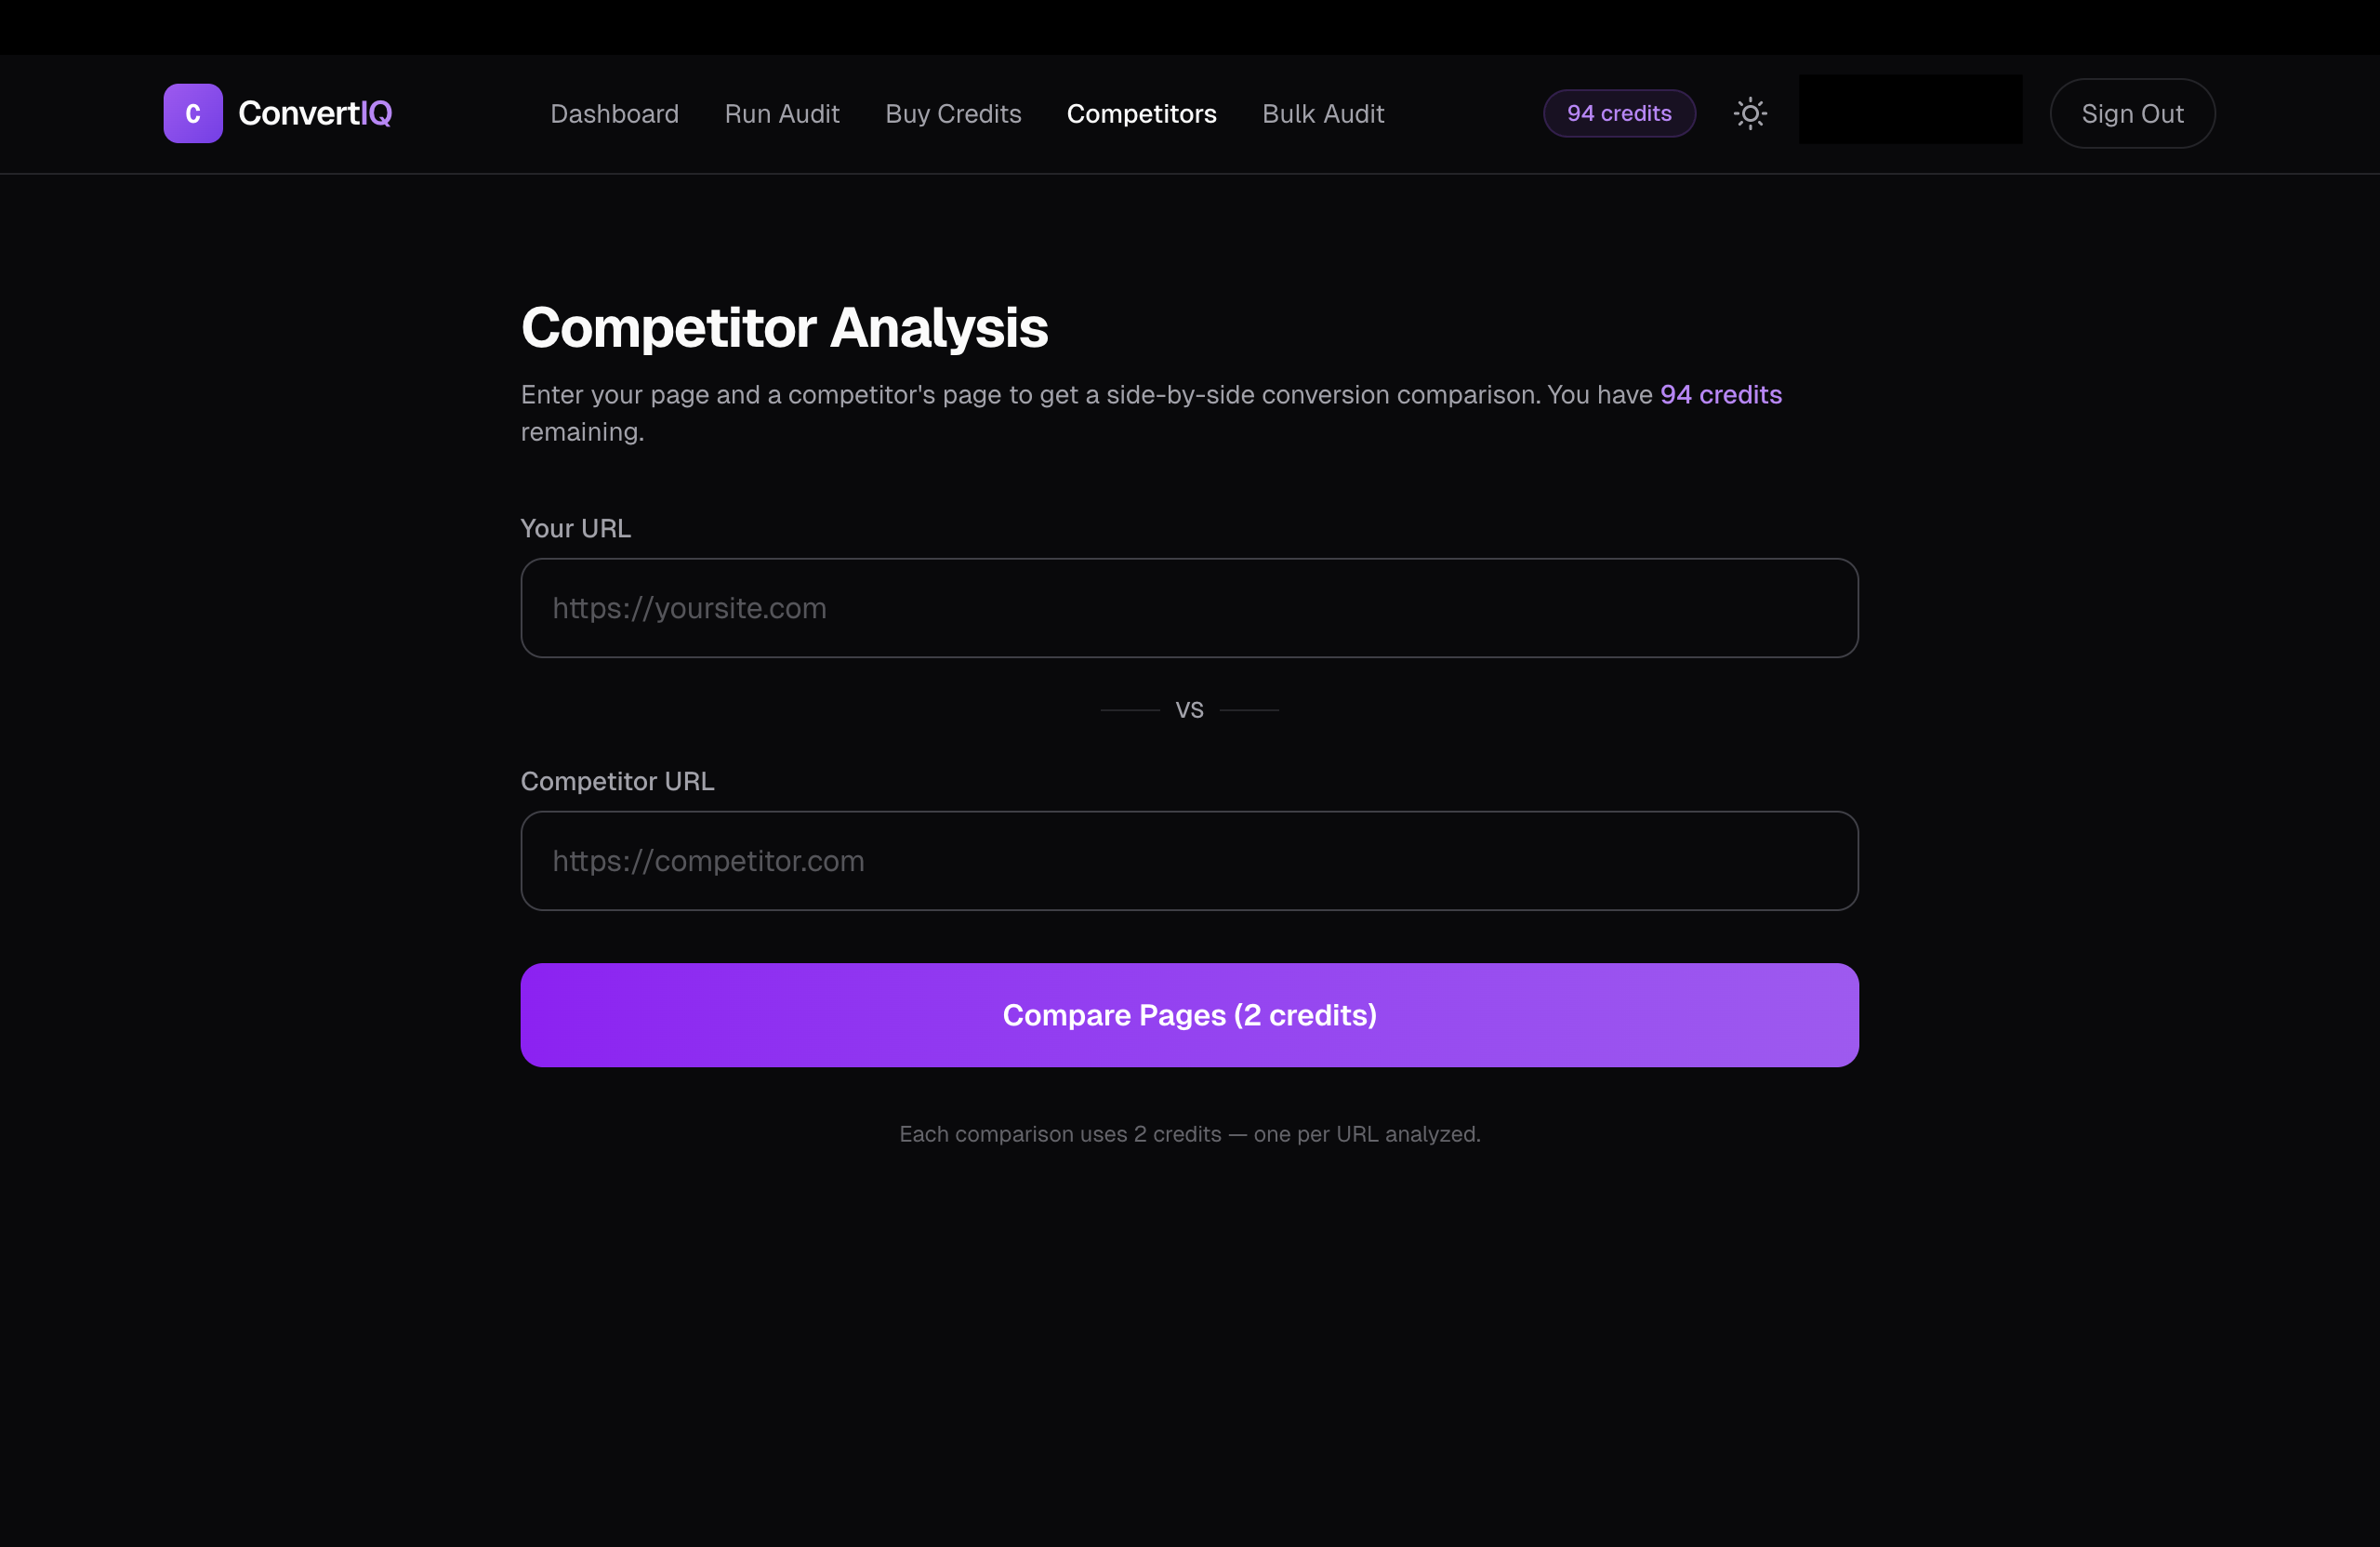
Task: Open the 94 credits badge in navbar
Action: [1618, 113]
